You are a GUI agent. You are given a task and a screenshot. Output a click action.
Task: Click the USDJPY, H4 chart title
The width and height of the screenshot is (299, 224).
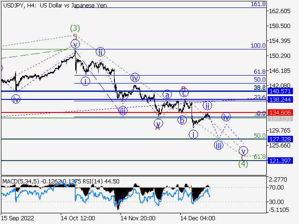(55, 5)
